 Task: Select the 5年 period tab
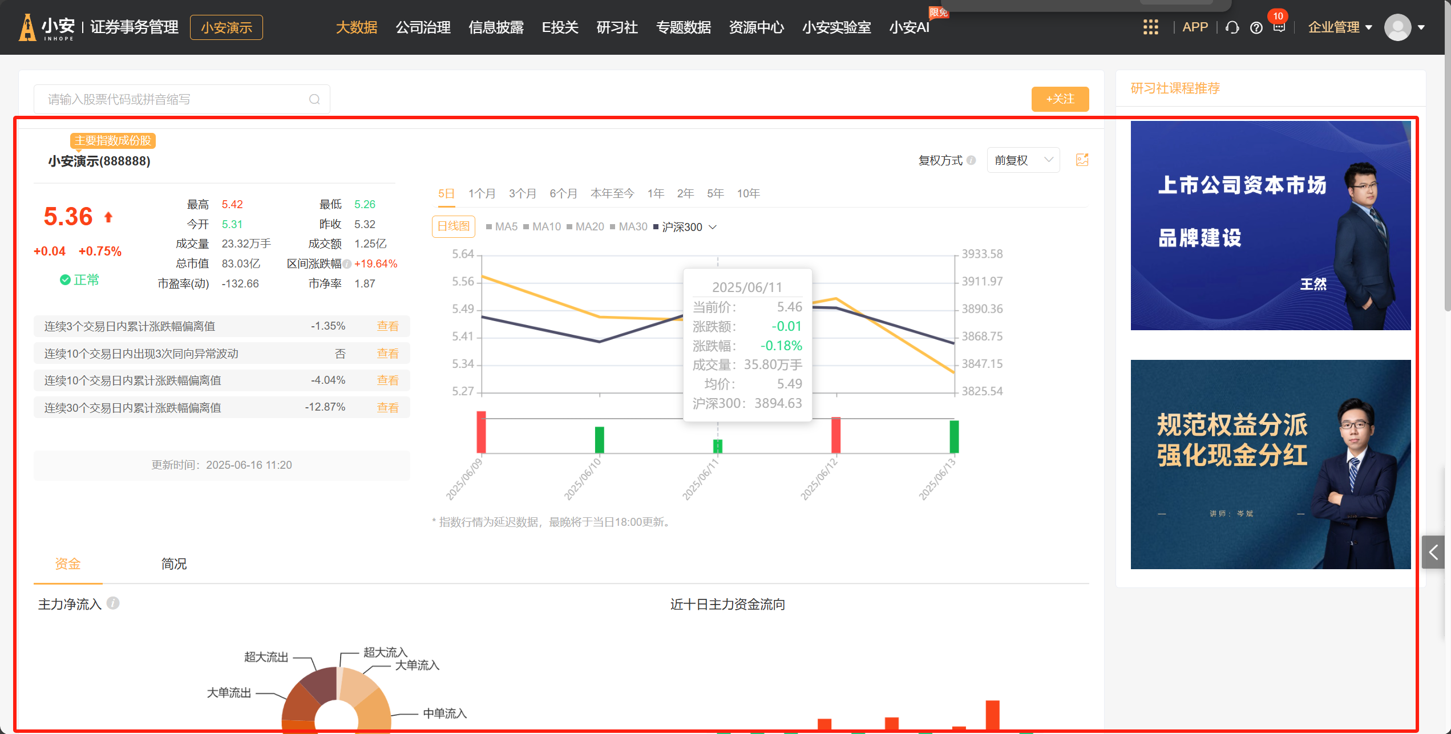tap(715, 194)
